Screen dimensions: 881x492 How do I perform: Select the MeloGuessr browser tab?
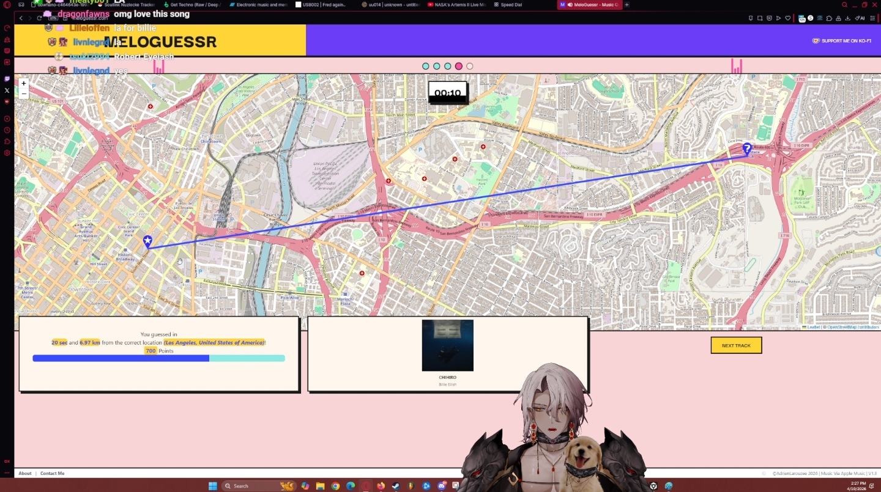click(589, 5)
